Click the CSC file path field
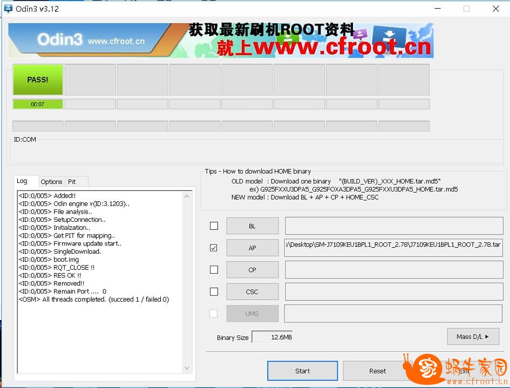The image size is (510, 388). point(394,292)
